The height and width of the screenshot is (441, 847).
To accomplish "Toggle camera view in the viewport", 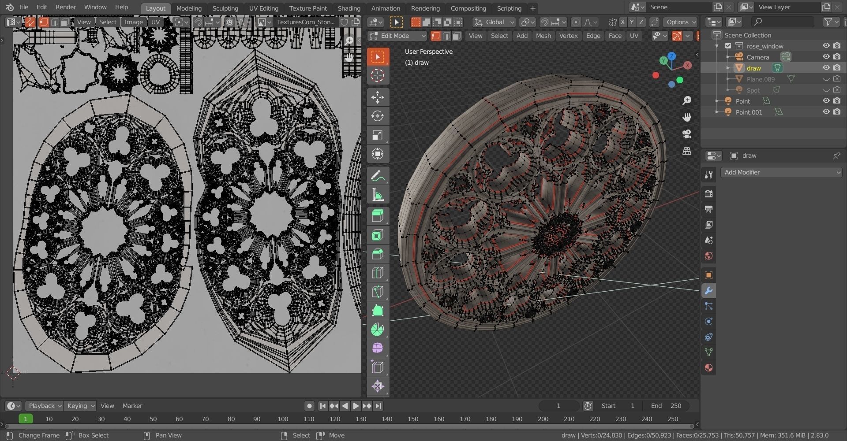I will point(687,134).
